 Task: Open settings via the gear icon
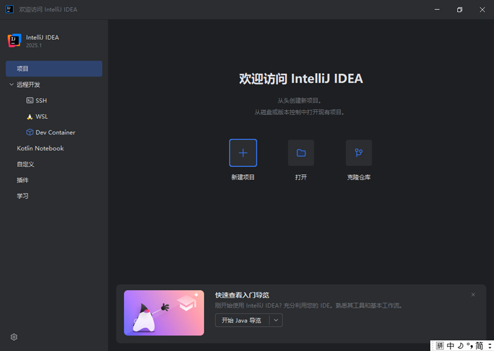pos(14,337)
